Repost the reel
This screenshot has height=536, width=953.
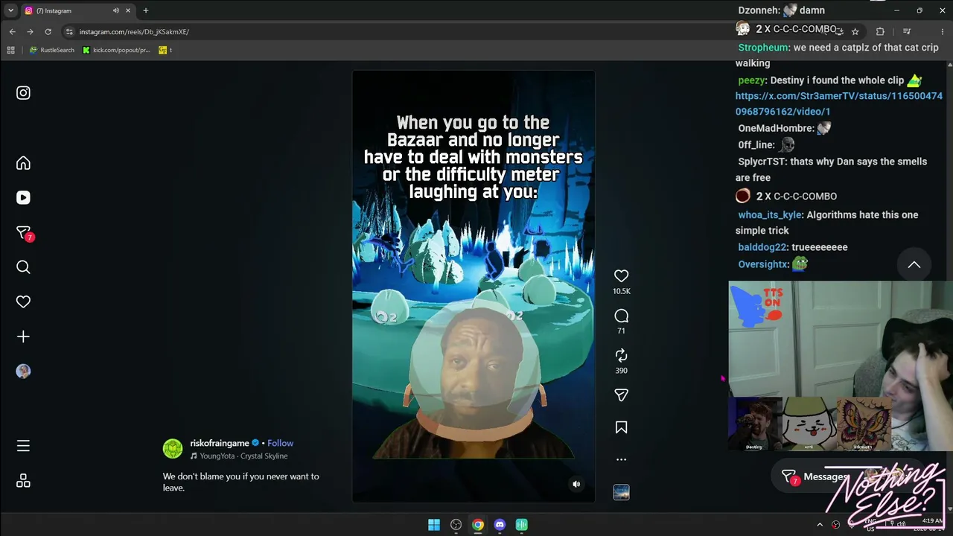(x=621, y=356)
